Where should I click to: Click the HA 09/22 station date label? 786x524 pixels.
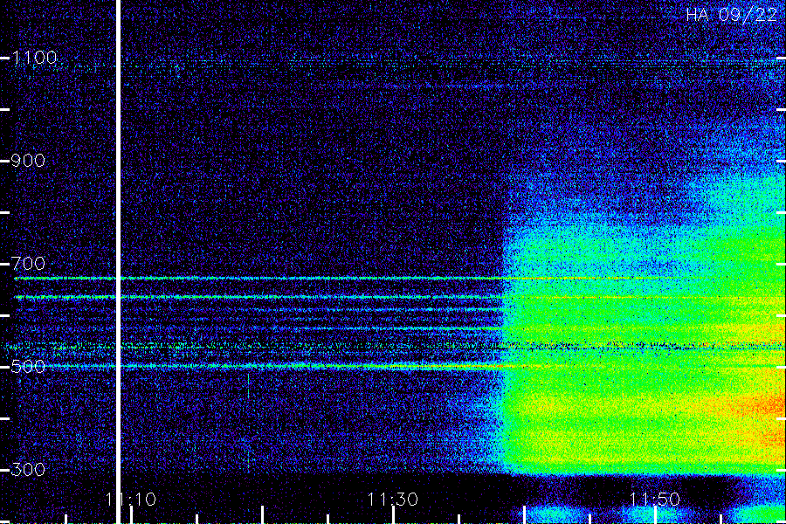click(731, 15)
